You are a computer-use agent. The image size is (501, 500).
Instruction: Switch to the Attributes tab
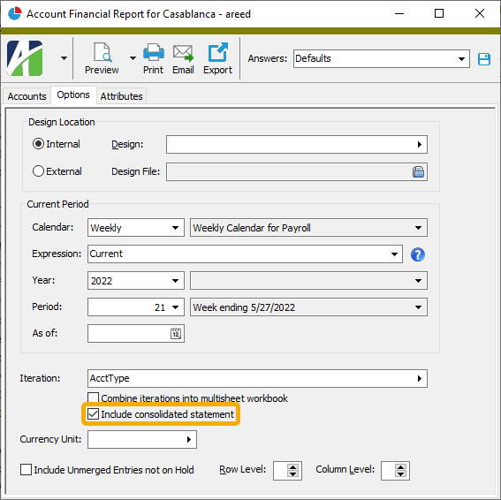(121, 96)
